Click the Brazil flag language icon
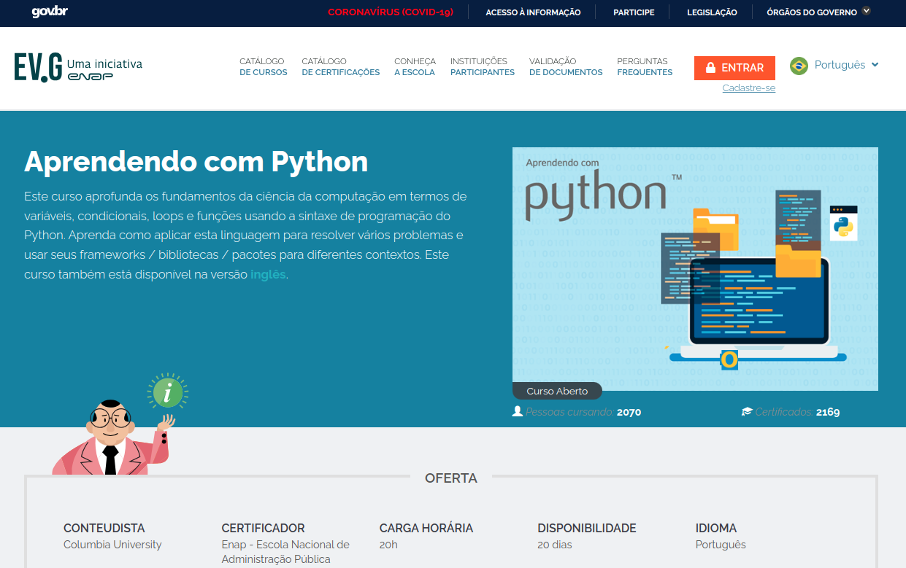 tap(798, 65)
